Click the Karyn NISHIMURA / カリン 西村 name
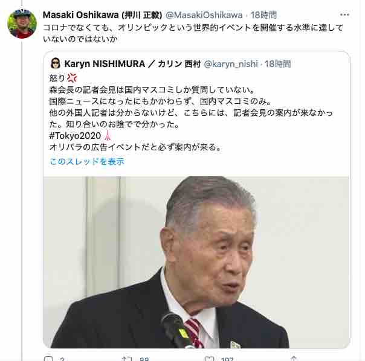 (132, 64)
